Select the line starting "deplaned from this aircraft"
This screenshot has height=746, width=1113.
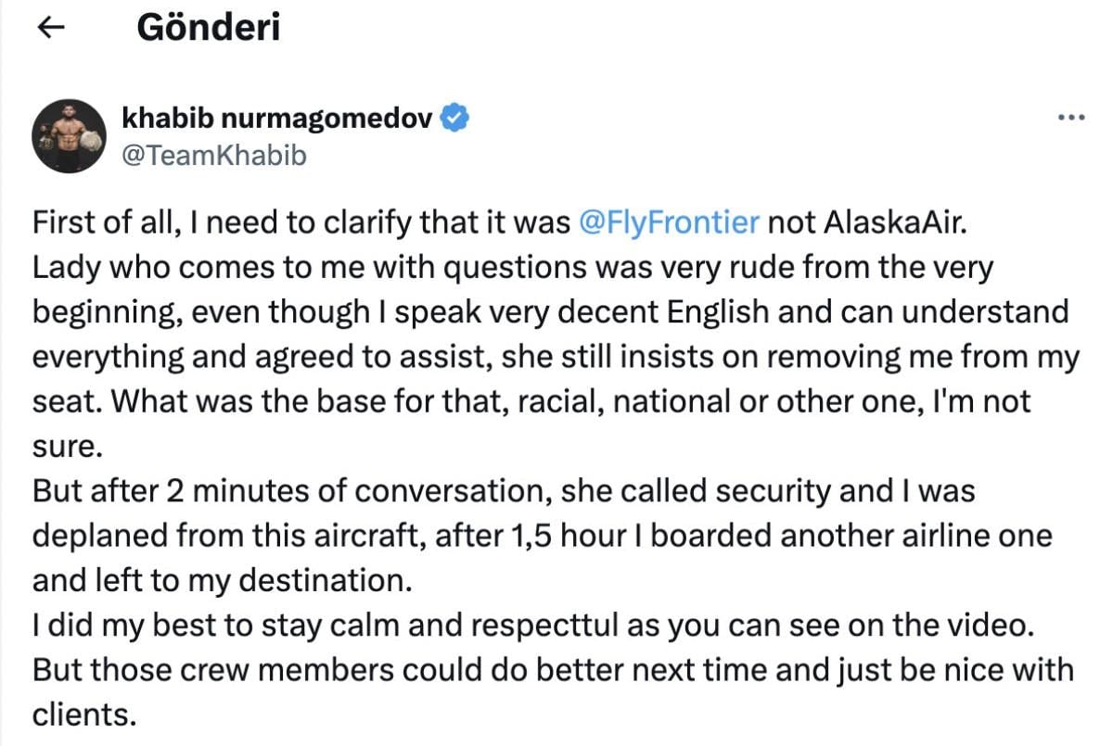pos(542,536)
